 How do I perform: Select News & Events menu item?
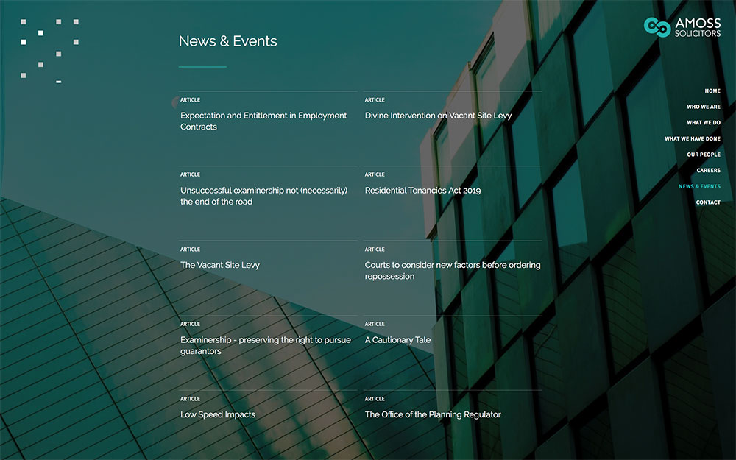(699, 187)
